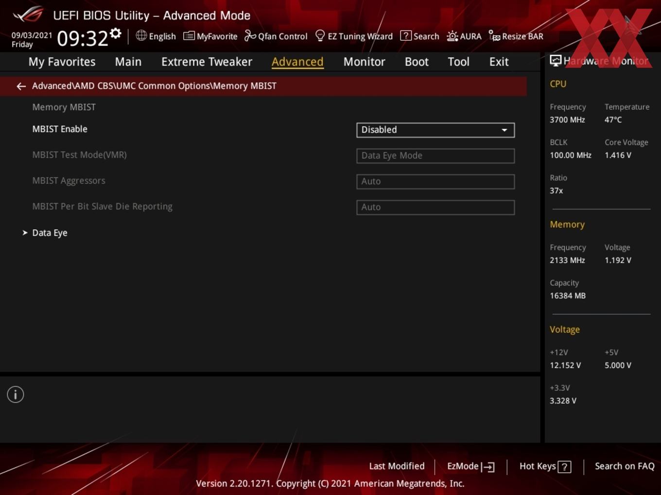661x495 pixels.
Task: Switch to My Favorites tab
Action: tap(62, 62)
